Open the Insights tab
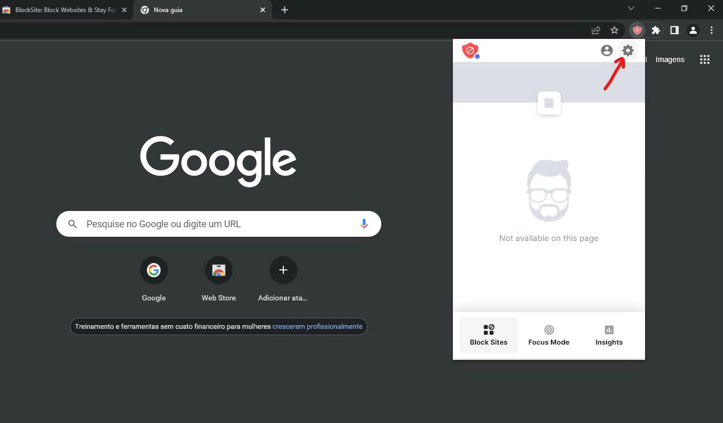 [609, 335]
